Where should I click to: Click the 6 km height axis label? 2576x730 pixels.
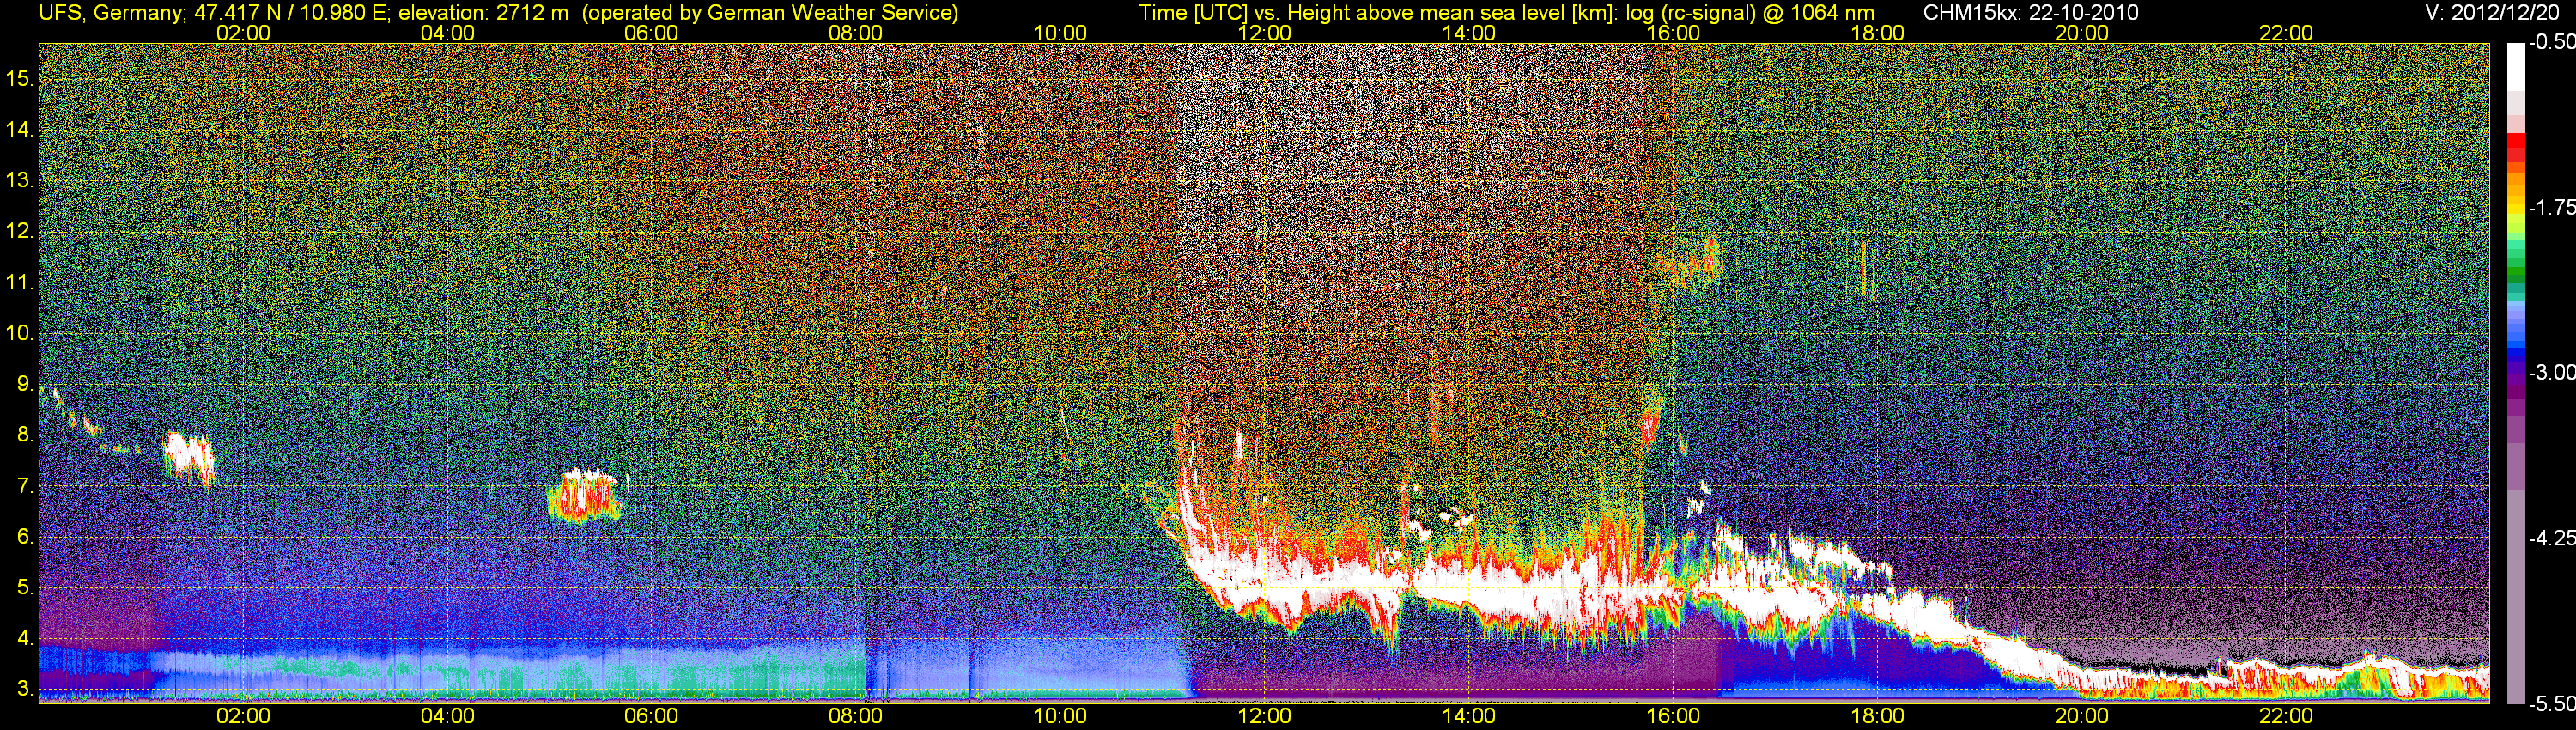click(25, 537)
